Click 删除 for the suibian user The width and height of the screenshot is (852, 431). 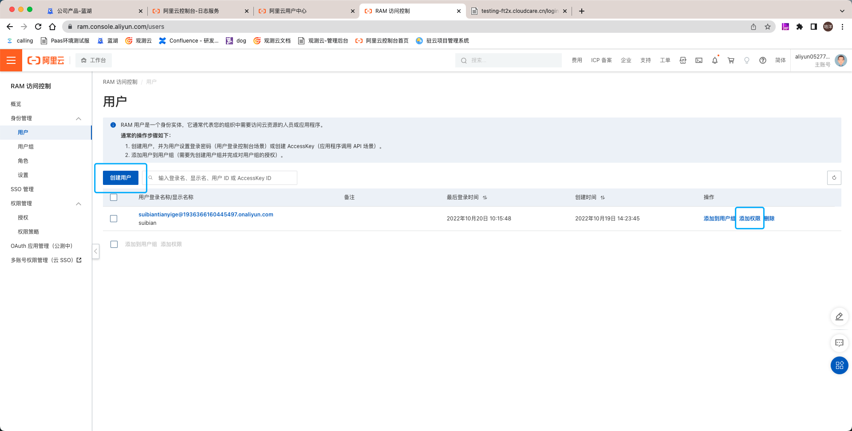click(x=769, y=219)
